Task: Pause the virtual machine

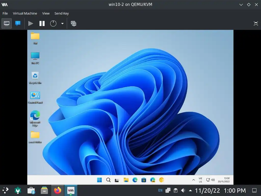Action: 42,23
